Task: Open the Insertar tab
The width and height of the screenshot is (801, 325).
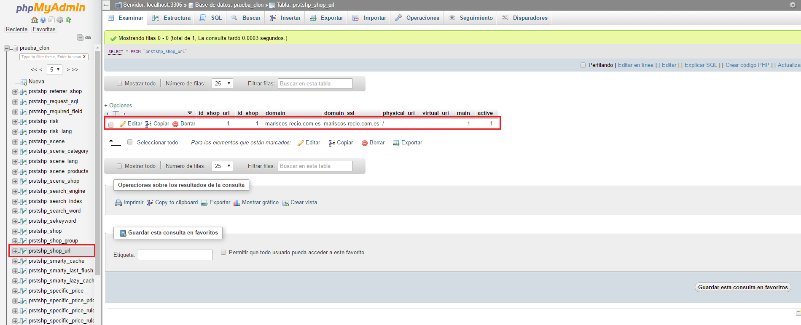Action: 285,18
